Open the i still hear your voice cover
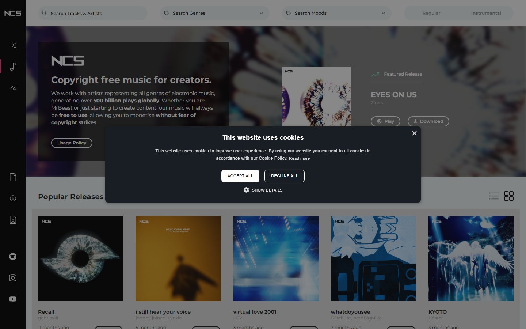Image resolution: width=526 pixels, height=329 pixels. (x=178, y=258)
